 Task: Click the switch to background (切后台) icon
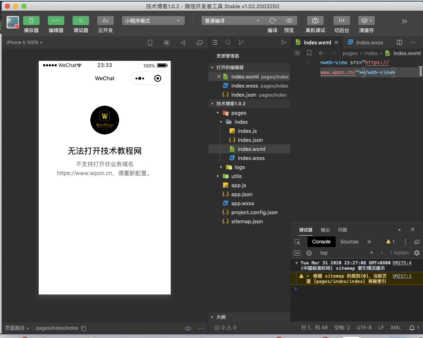[x=341, y=21]
